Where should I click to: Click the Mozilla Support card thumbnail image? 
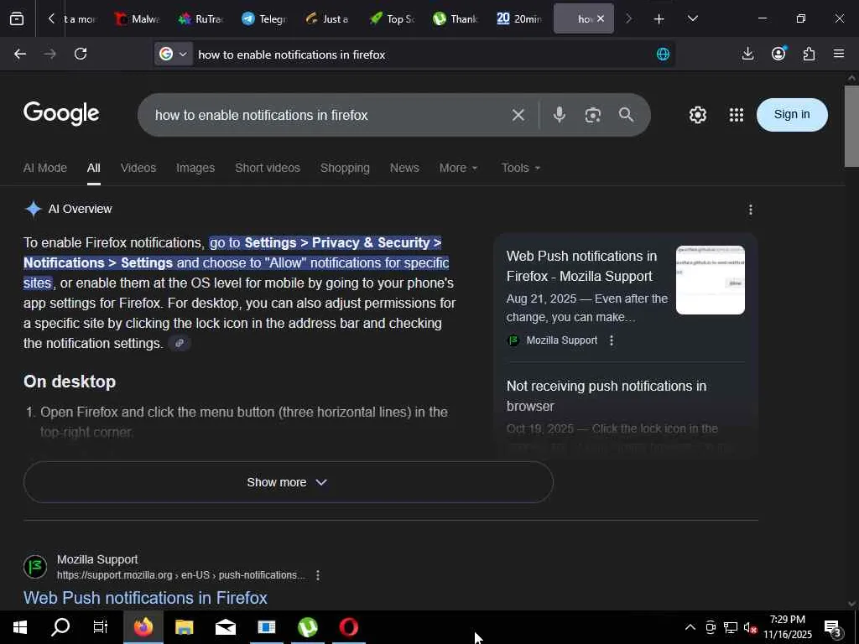(x=710, y=280)
